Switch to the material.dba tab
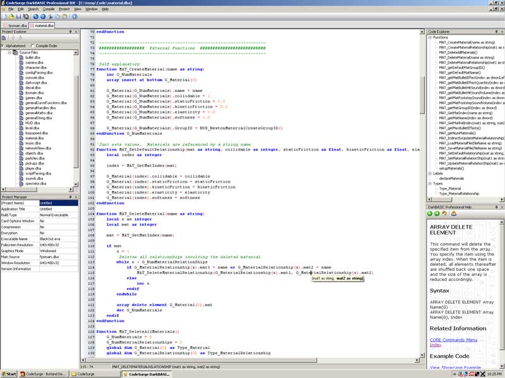The image size is (505, 378). [42, 25]
